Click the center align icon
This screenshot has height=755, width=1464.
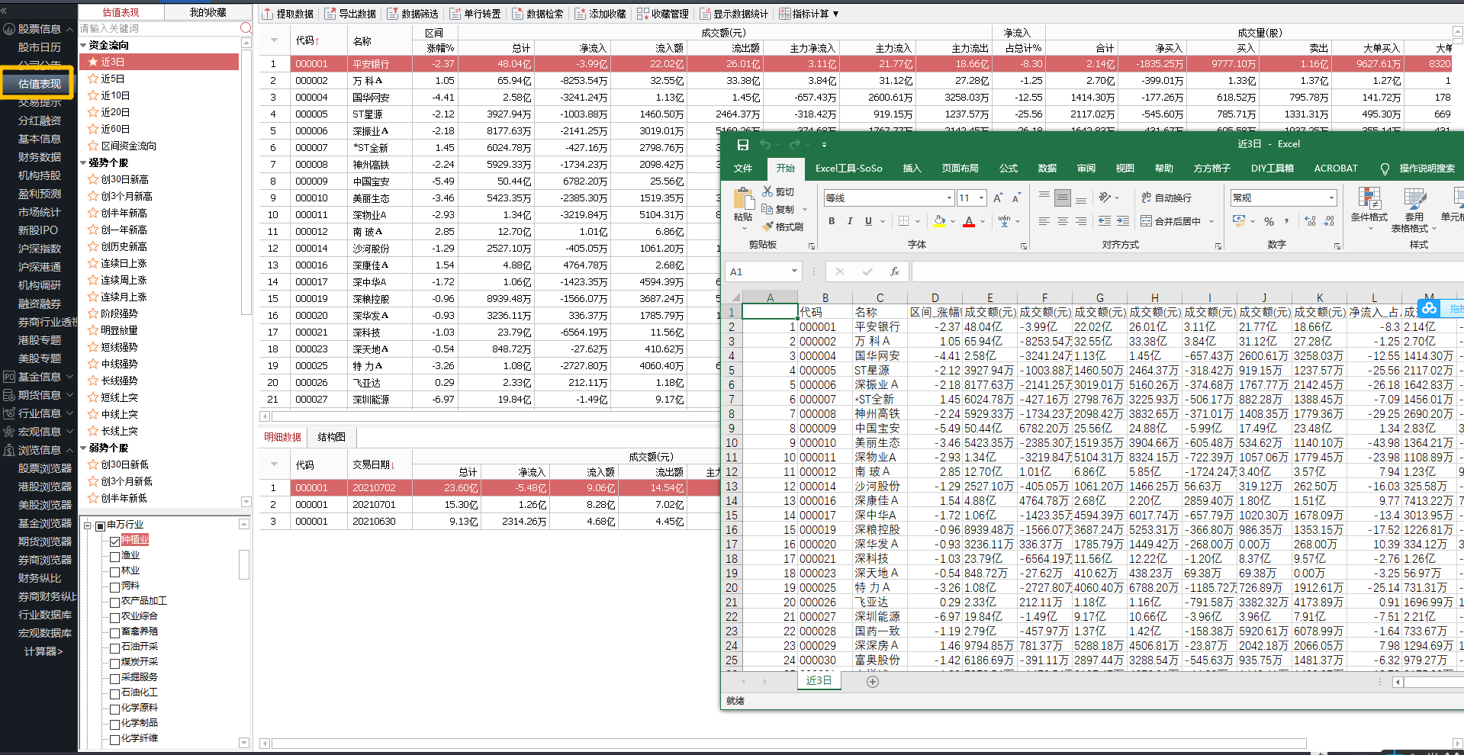click(1063, 221)
